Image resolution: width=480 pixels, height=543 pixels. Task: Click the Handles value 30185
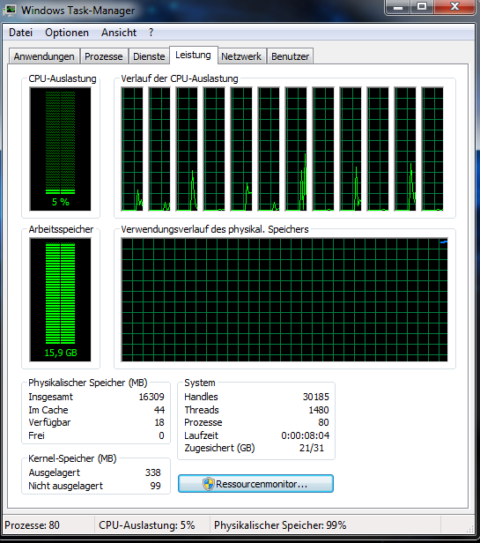(x=316, y=397)
